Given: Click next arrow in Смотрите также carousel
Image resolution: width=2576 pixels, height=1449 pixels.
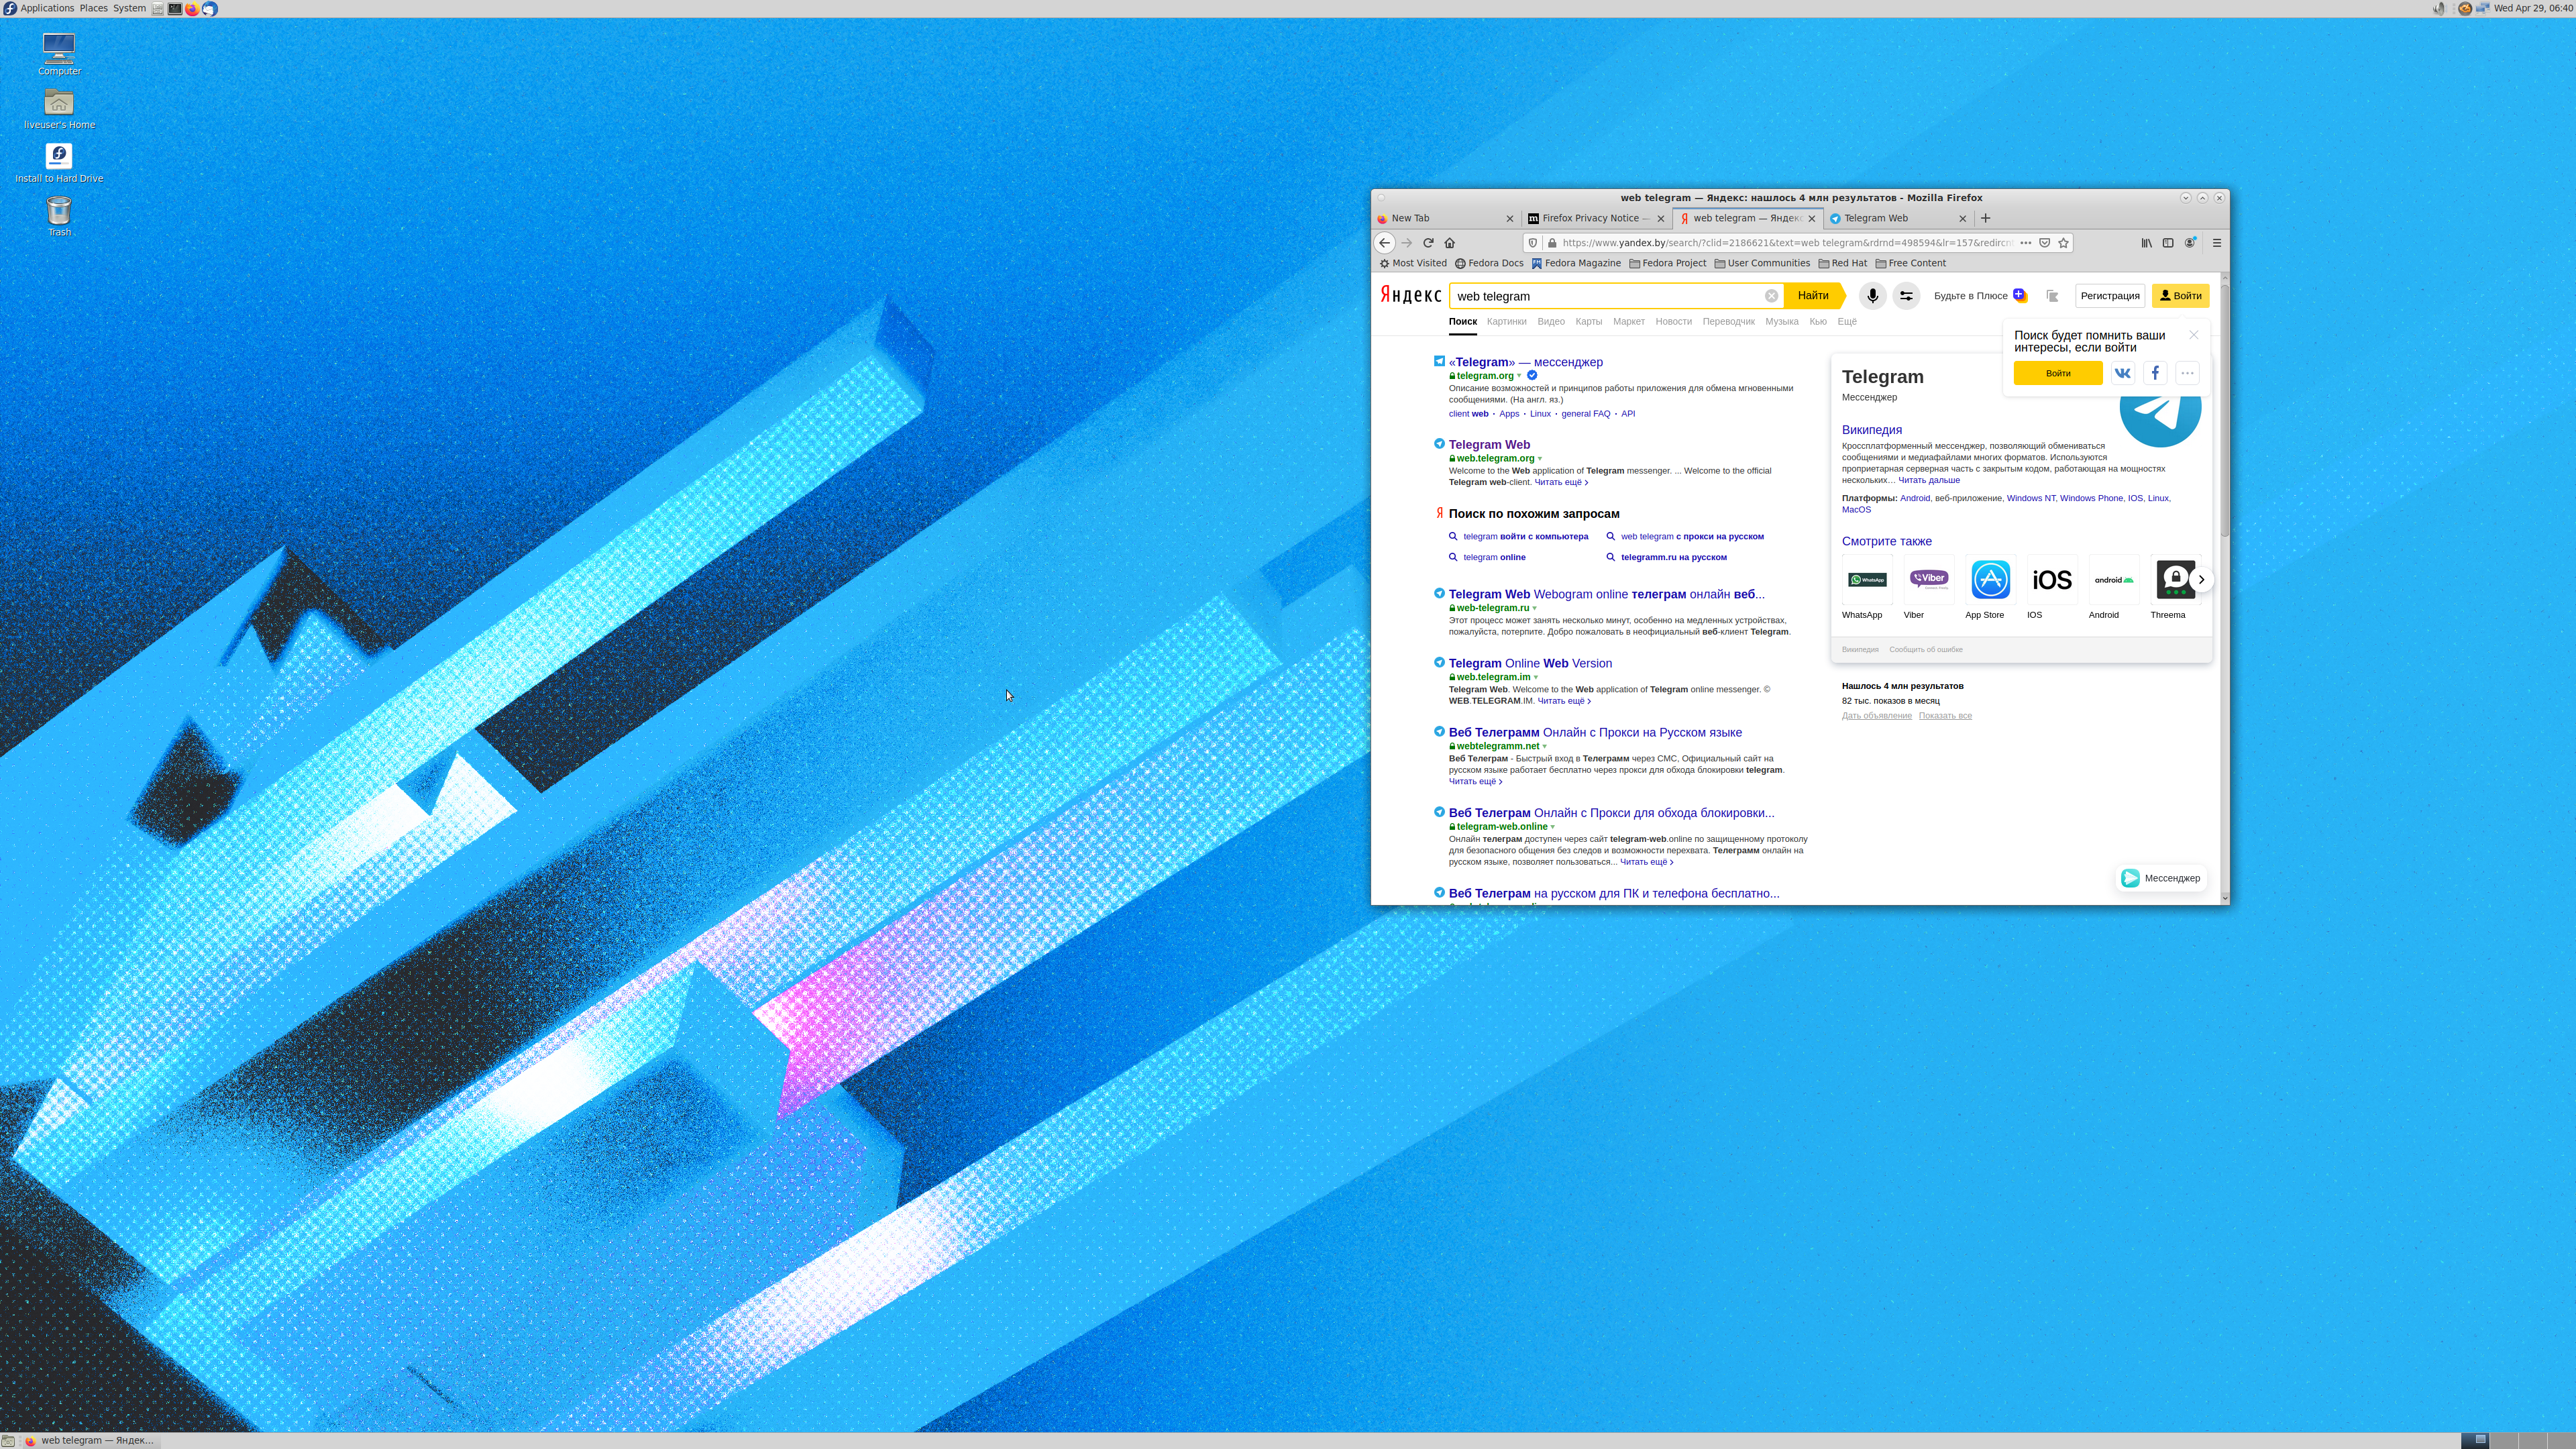Looking at the screenshot, I should [x=2201, y=580].
